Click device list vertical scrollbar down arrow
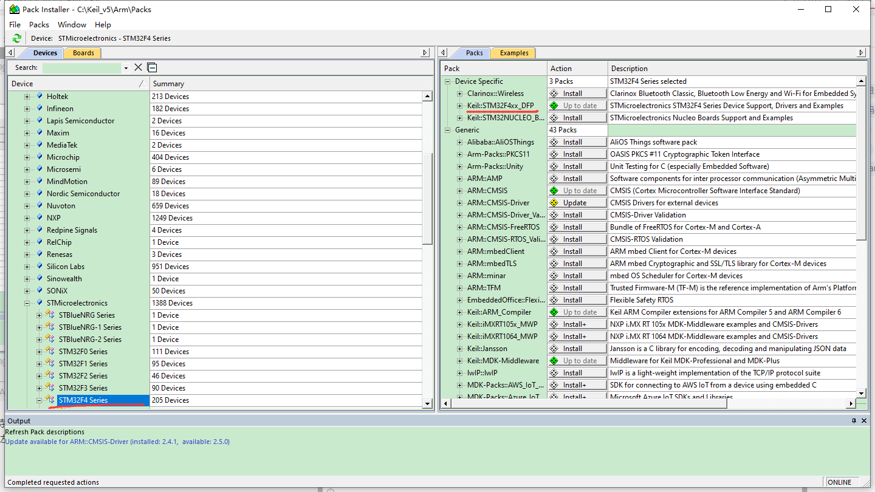This screenshot has height=492, width=875. [x=427, y=403]
